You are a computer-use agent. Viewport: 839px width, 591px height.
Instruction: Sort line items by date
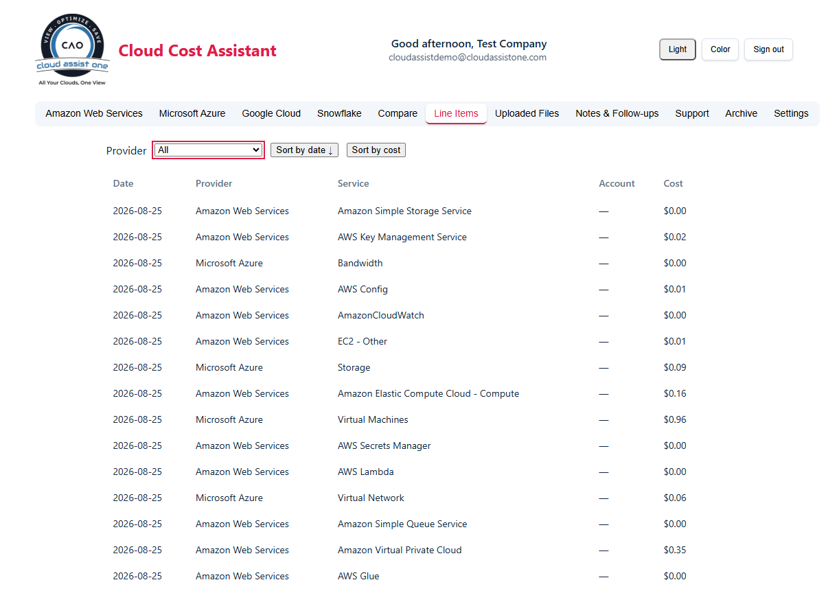[x=305, y=150]
